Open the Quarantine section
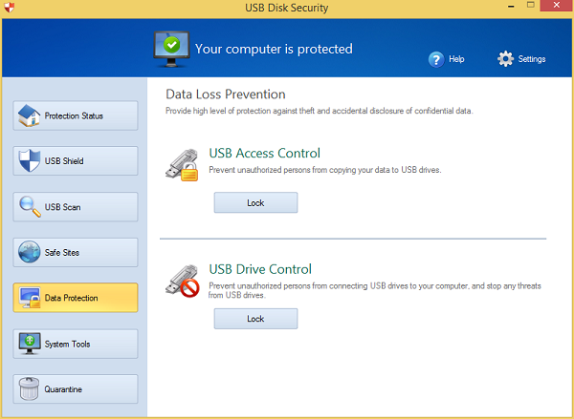The width and height of the screenshot is (574, 419). point(76,389)
